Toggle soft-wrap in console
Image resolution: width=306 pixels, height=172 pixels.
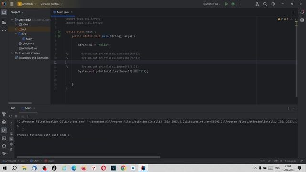click(11, 134)
